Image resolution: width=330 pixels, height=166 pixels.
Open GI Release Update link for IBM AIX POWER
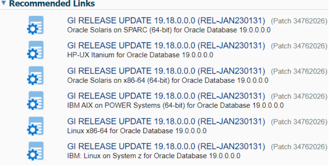(x=166, y=96)
